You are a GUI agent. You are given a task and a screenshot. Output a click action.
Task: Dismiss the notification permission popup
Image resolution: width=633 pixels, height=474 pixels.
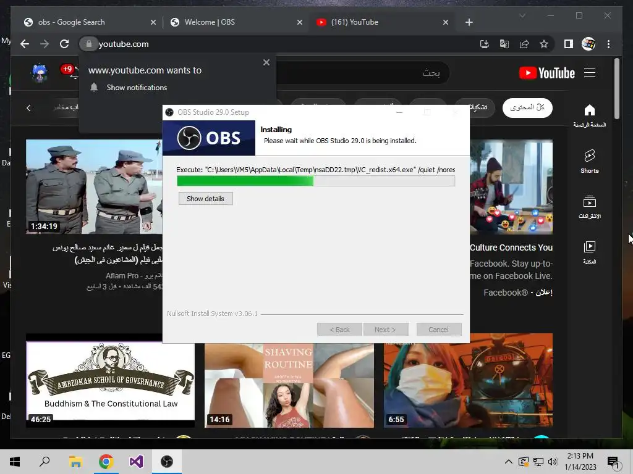(266, 62)
